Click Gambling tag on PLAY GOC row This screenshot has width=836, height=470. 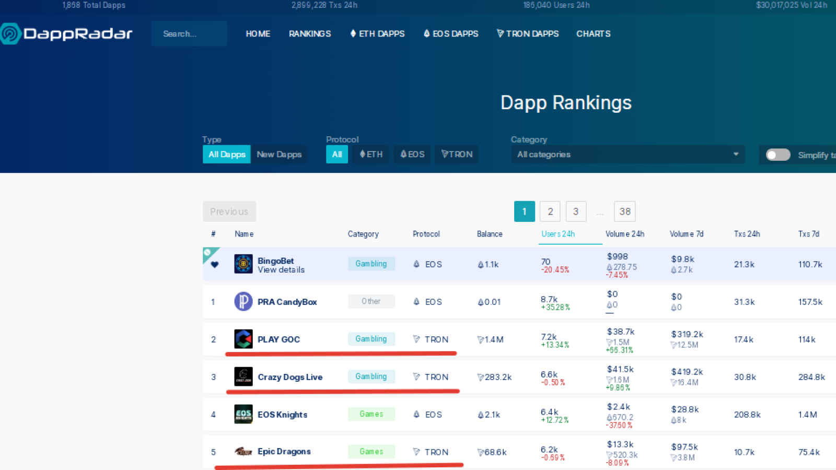[x=371, y=339]
